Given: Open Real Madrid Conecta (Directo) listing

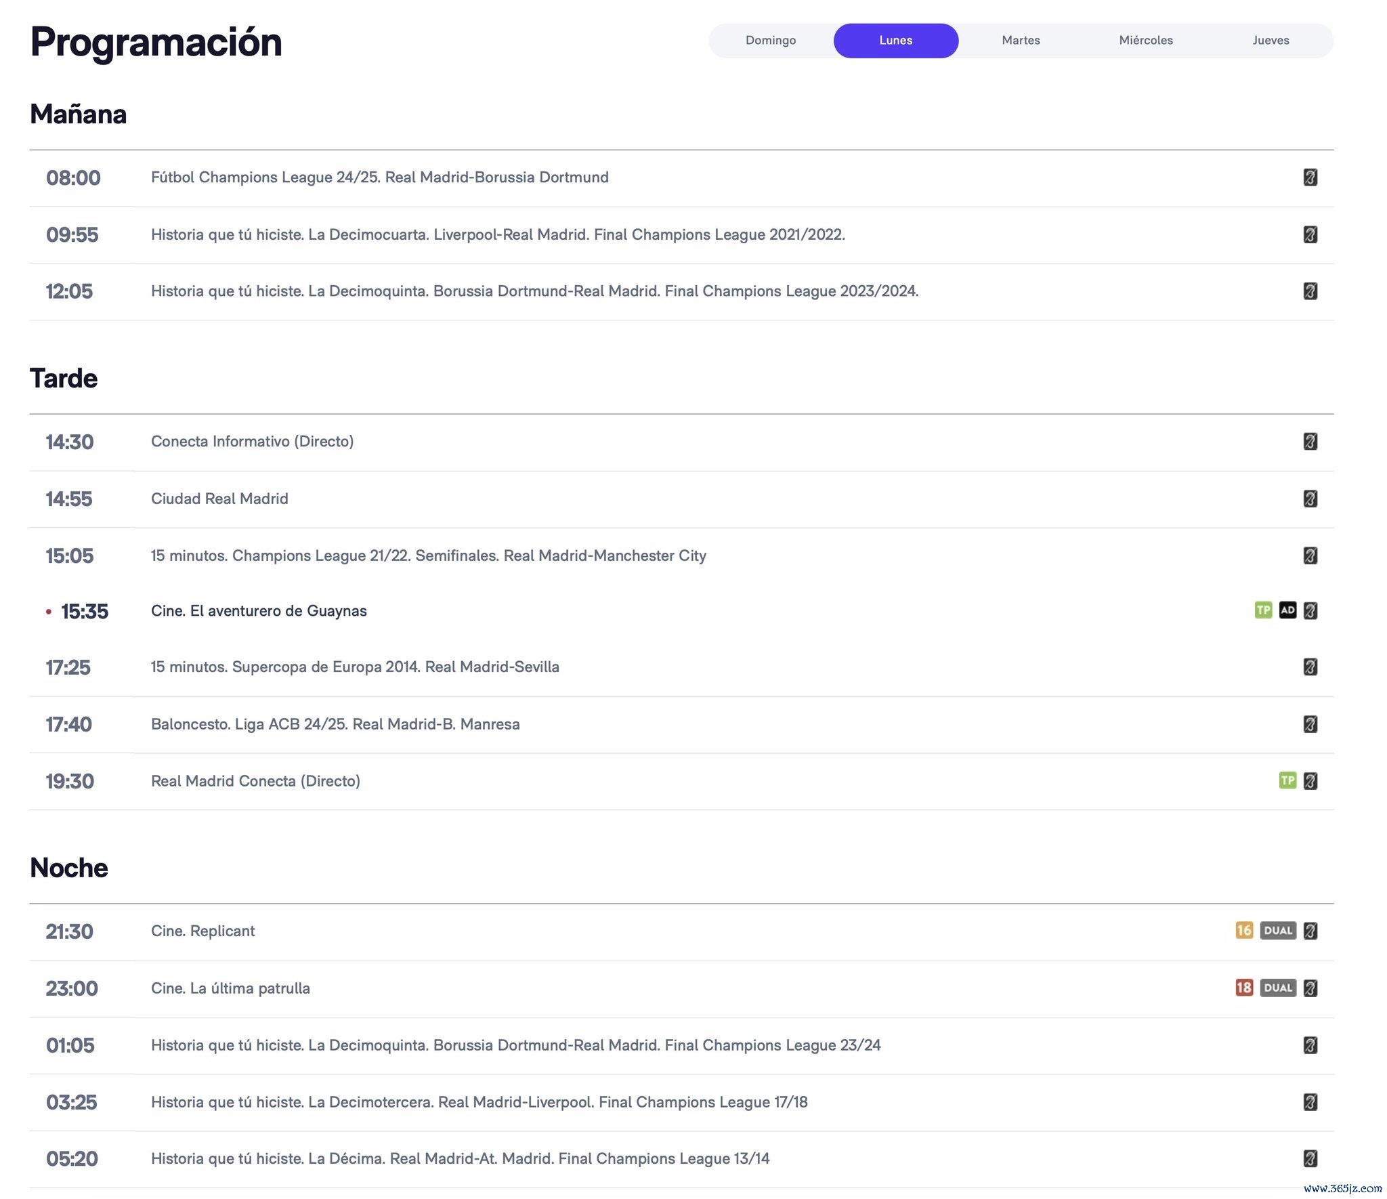Looking at the screenshot, I should pyautogui.click(x=255, y=781).
